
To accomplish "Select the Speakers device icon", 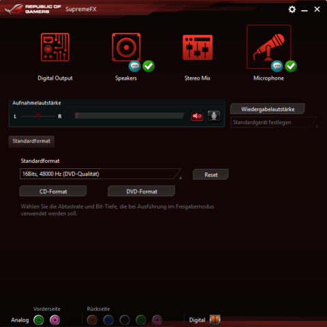I will coord(126,47).
